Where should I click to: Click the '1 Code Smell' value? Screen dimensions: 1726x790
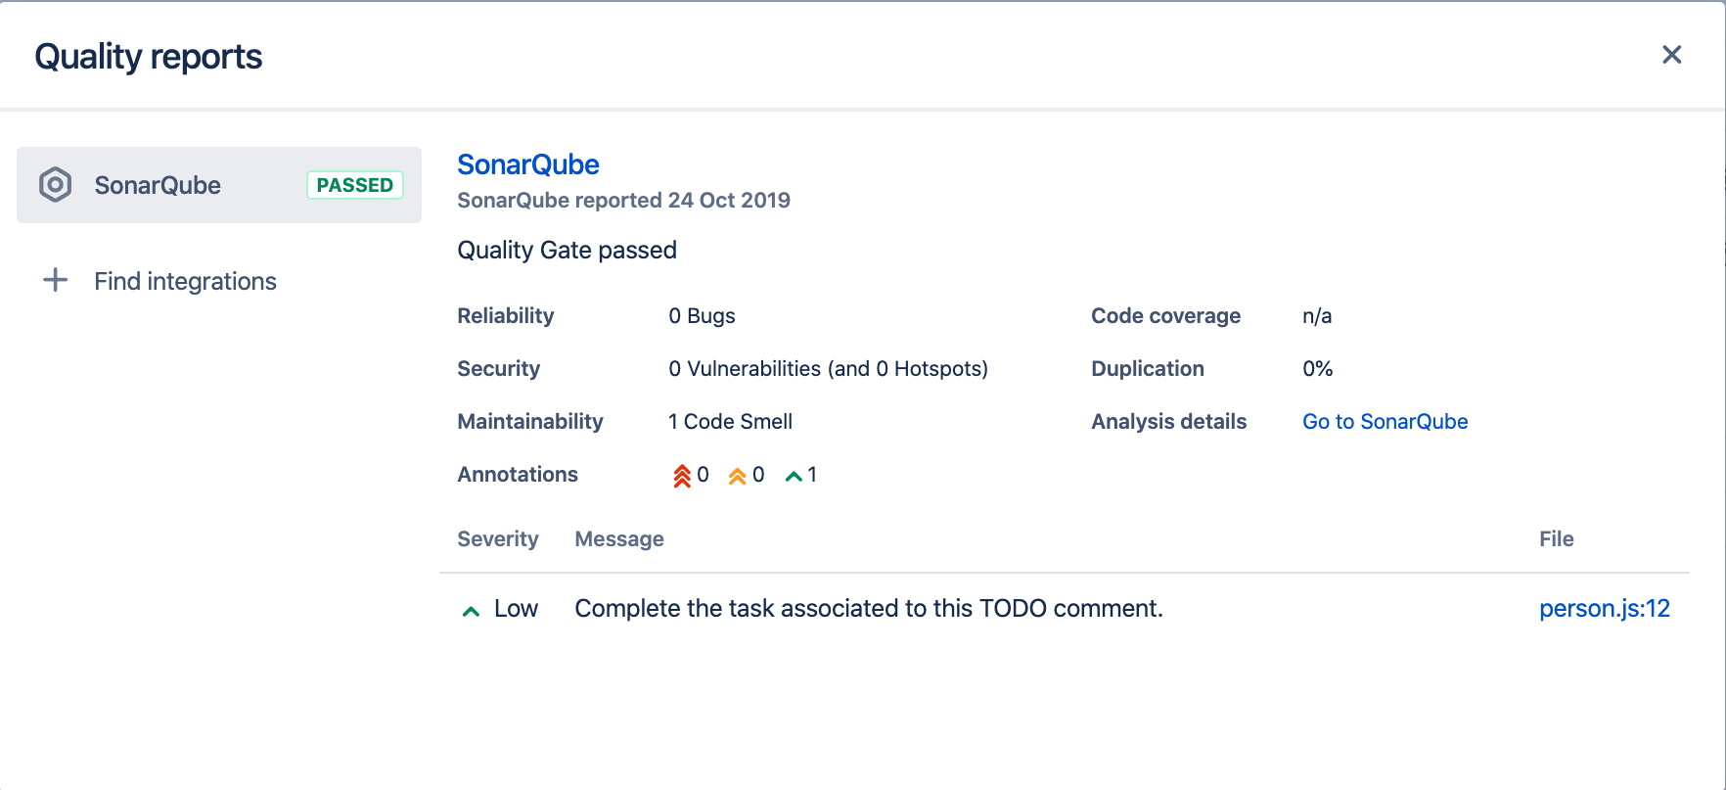pos(730,421)
